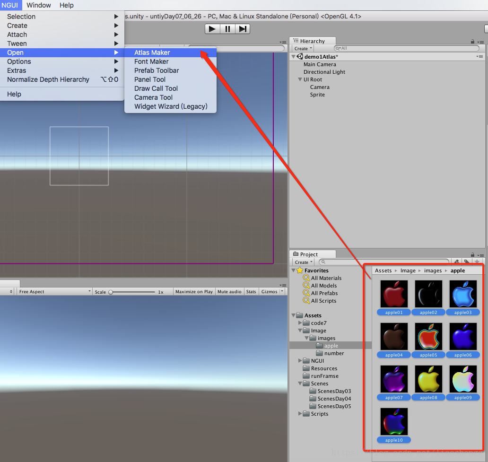
Task: Toggle Gizmos in Game view
Action: [x=269, y=292]
